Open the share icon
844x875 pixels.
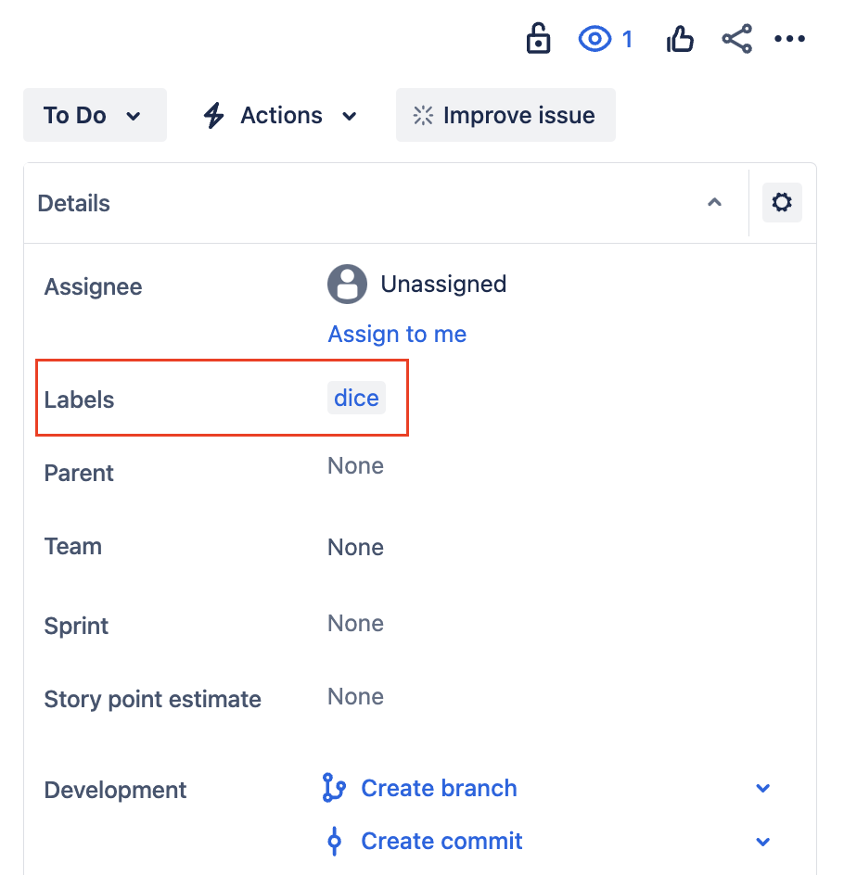coord(736,39)
